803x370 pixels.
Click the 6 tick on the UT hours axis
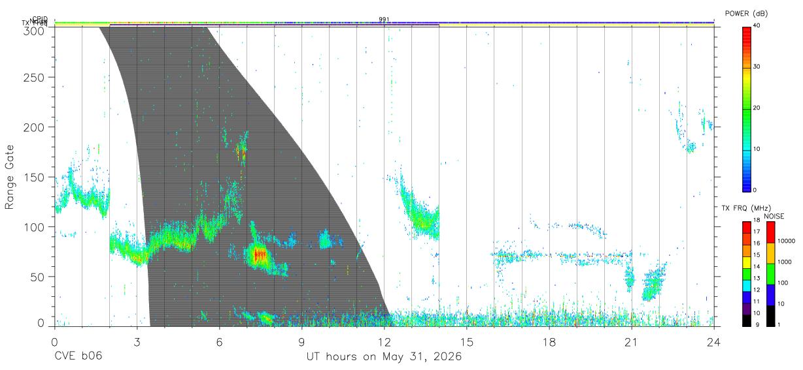point(219,341)
